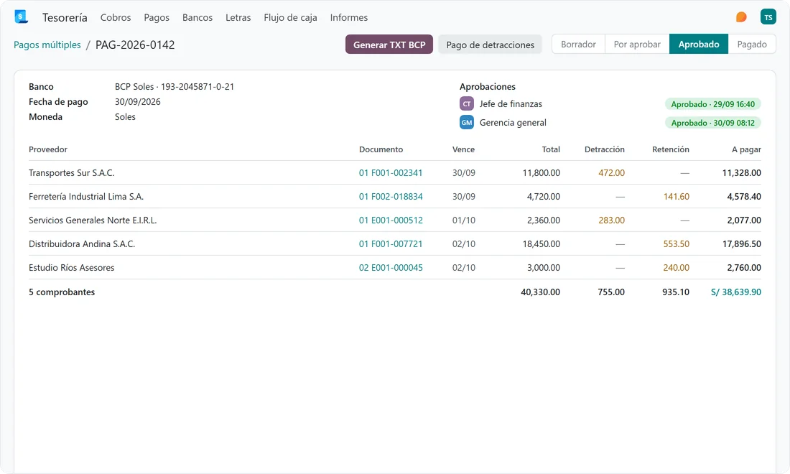Select the Transportes Sur S.A.C. row
The width and height of the screenshot is (790, 474).
pyautogui.click(x=395, y=173)
